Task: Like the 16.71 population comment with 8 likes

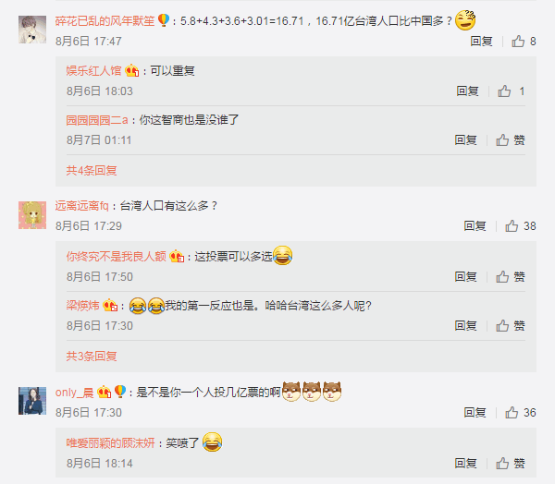Action: 524,42
